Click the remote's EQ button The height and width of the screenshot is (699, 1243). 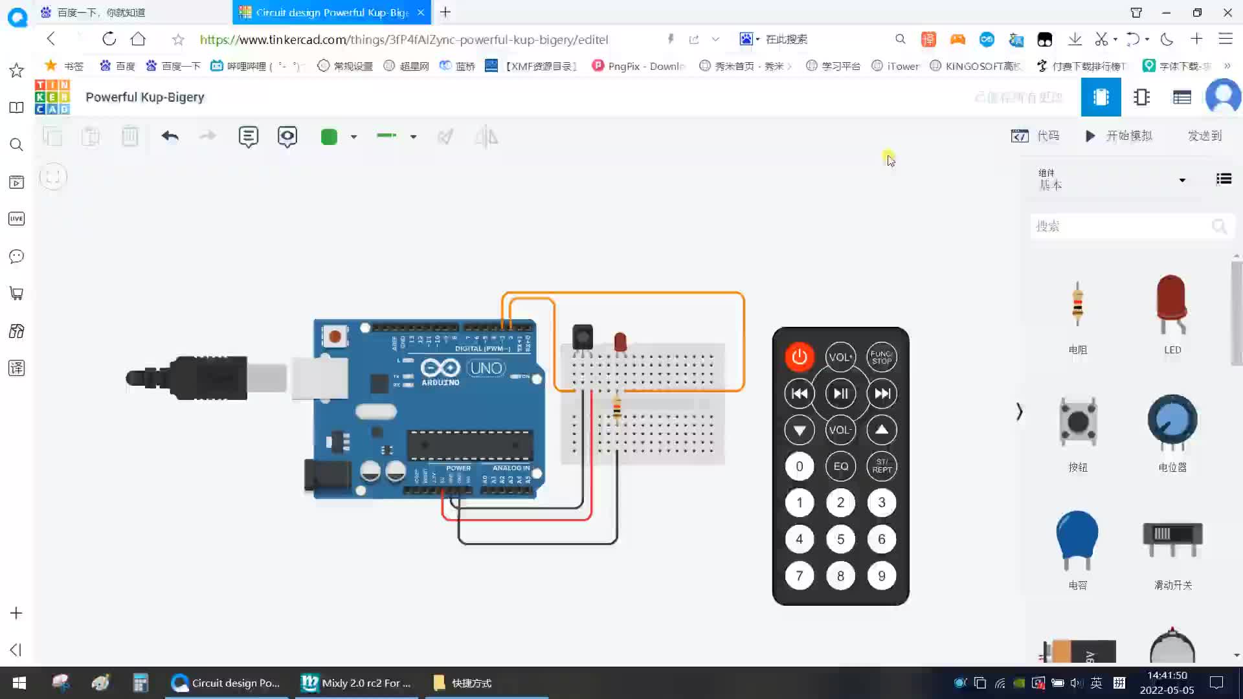840,466
